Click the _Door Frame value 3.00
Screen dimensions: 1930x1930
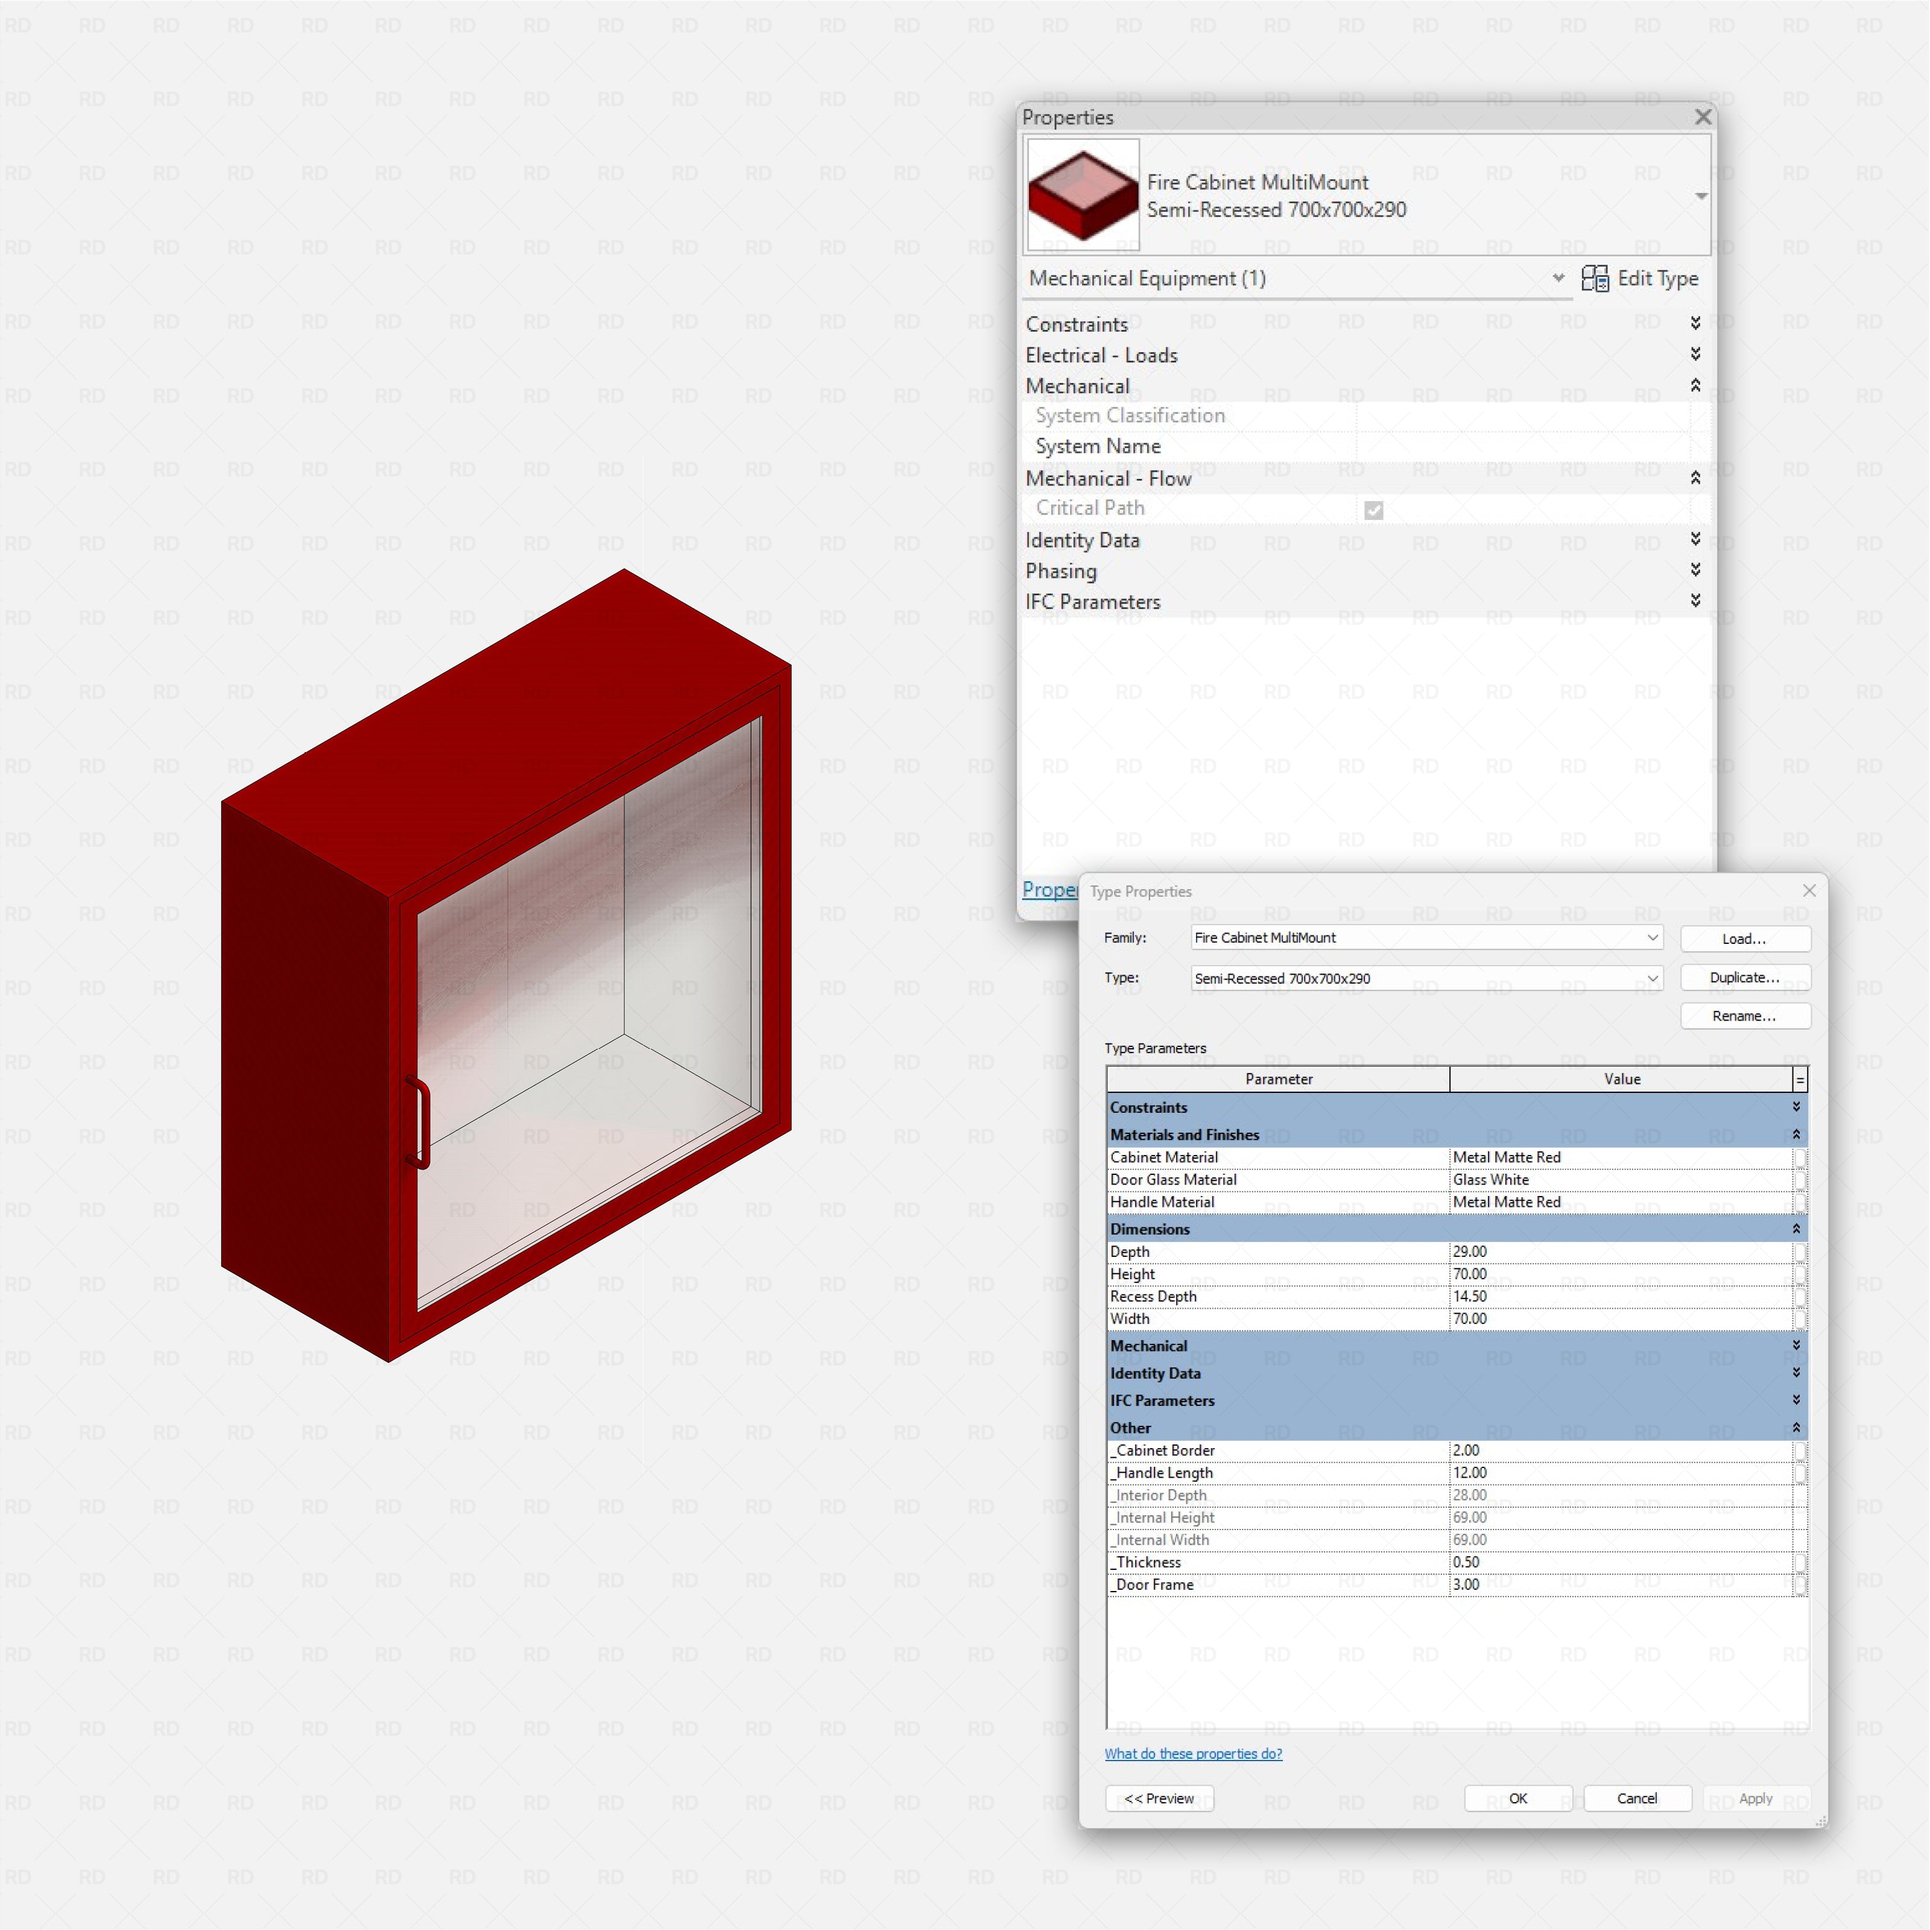(x=1621, y=1584)
